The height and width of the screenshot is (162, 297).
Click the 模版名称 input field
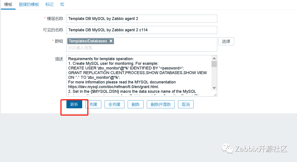pos(142,19)
